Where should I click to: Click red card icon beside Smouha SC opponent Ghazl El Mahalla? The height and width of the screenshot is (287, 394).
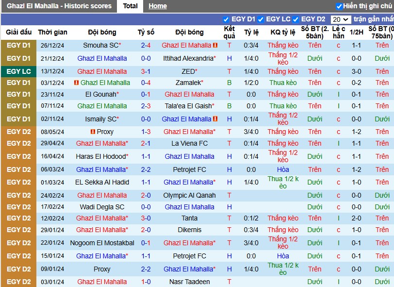click(x=215, y=45)
